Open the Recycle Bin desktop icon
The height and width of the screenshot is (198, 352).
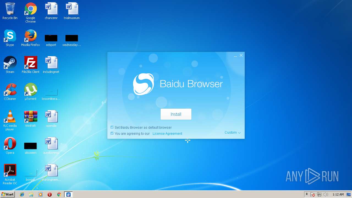point(10,11)
